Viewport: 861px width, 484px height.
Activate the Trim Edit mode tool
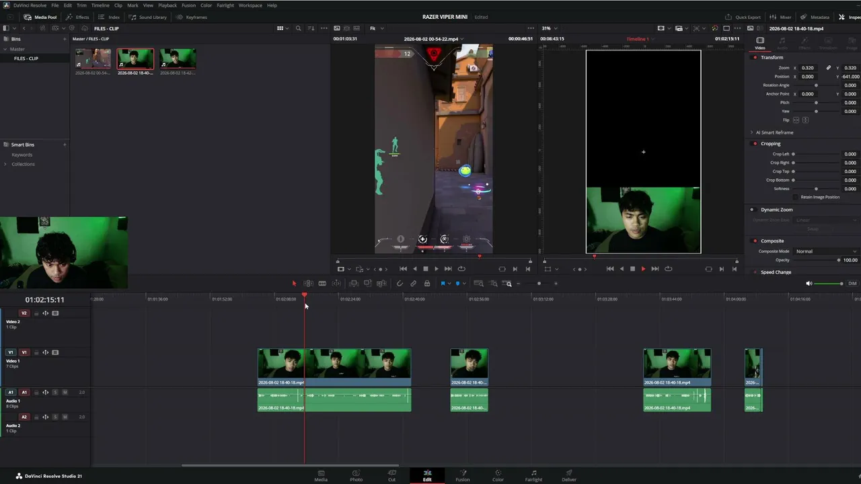(x=308, y=284)
